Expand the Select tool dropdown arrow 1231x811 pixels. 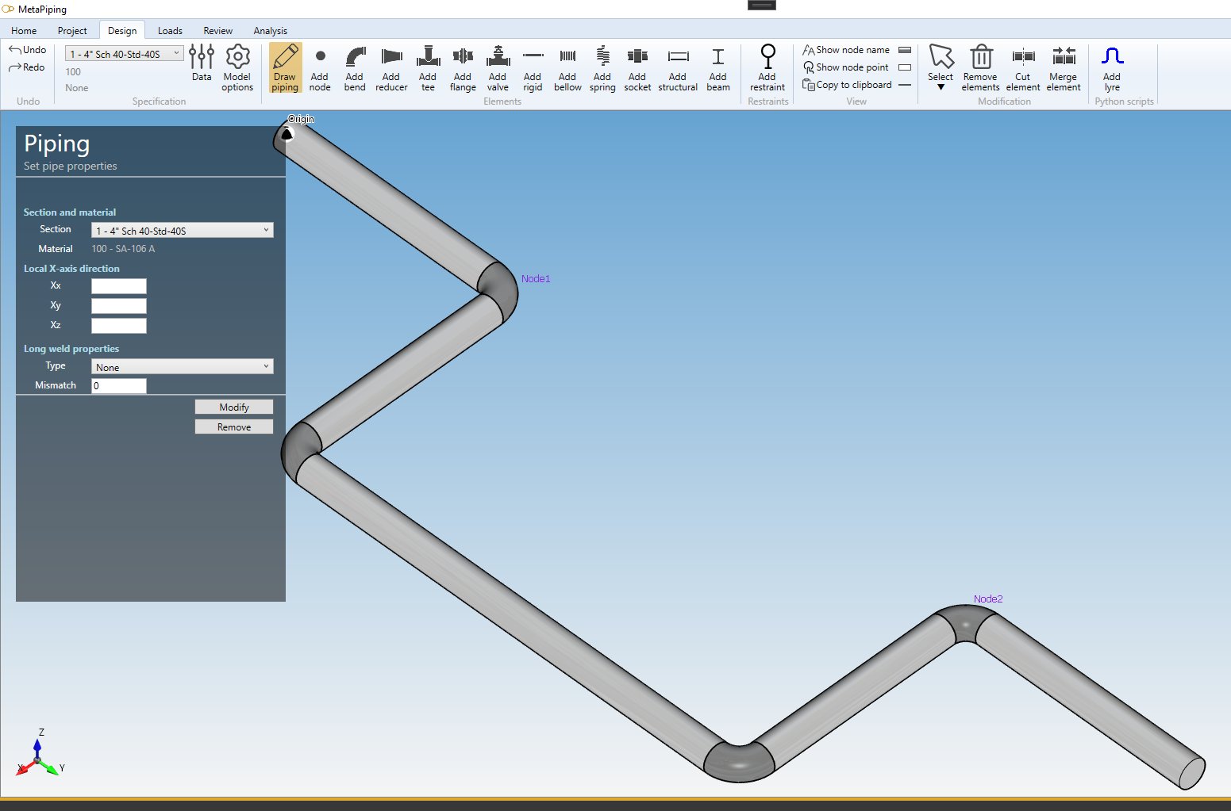(x=941, y=87)
